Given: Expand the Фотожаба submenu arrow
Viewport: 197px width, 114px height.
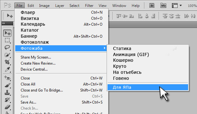Looking at the screenshot, I should [105, 48].
